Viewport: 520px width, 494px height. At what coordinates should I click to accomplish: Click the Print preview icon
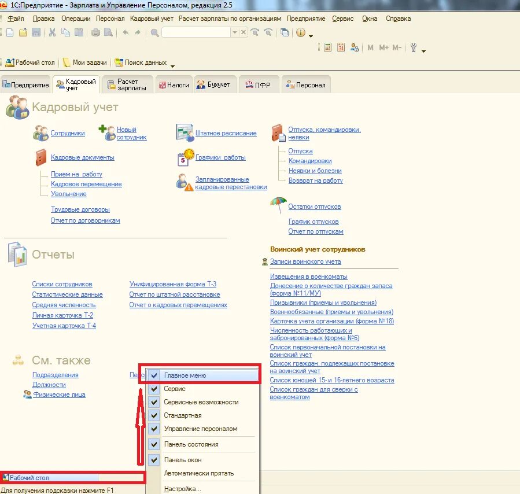(108, 32)
